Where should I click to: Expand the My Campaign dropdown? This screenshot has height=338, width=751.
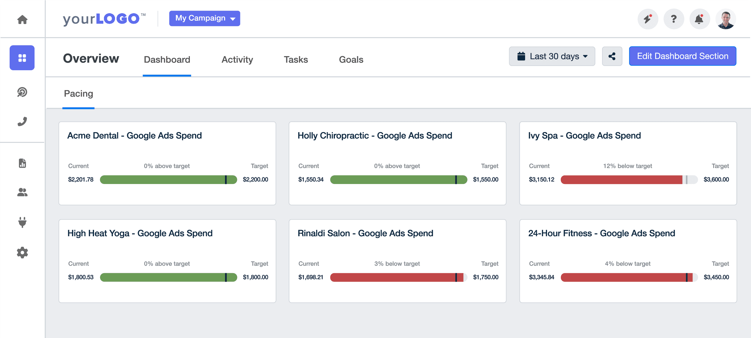coord(205,18)
